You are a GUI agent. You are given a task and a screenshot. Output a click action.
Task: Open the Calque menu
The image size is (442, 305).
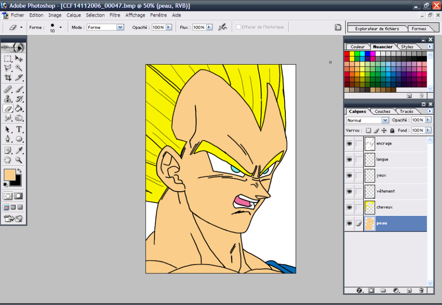(x=74, y=15)
